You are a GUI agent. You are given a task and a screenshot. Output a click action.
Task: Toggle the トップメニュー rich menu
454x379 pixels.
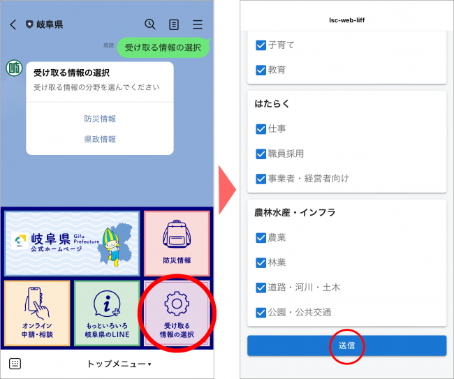pyautogui.click(x=119, y=364)
